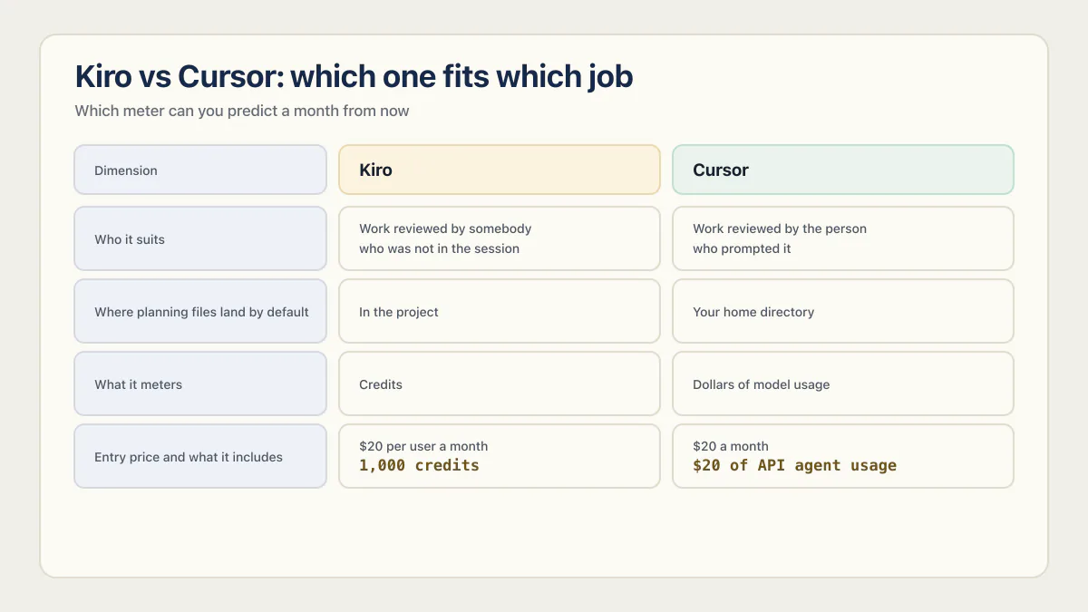Click the 'Where planning files land by default' label
The width and height of the screenshot is (1088, 612).
200,311
